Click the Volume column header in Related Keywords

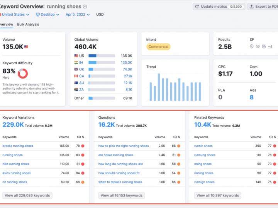coord(256,137)
